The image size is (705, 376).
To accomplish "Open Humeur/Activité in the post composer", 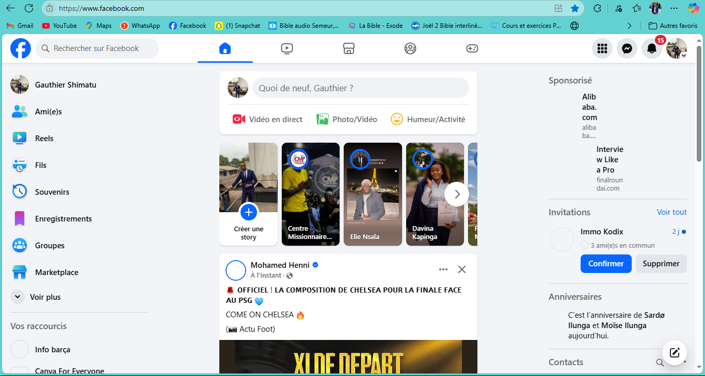I will click(x=428, y=119).
